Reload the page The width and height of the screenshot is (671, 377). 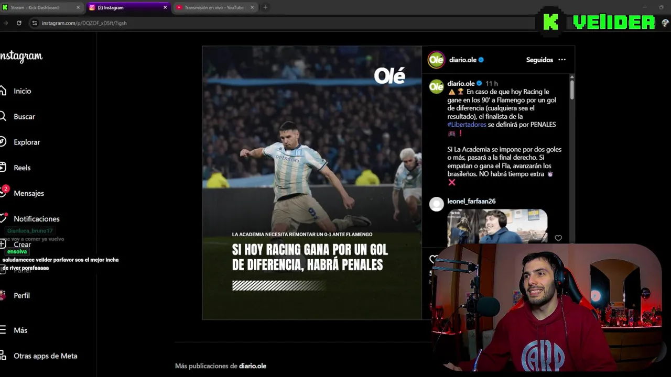(19, 23)
